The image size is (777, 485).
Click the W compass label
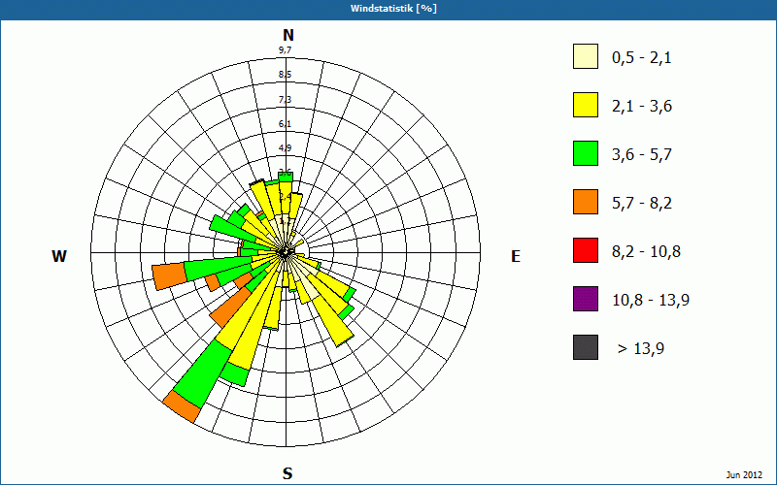tap(59, 256)
